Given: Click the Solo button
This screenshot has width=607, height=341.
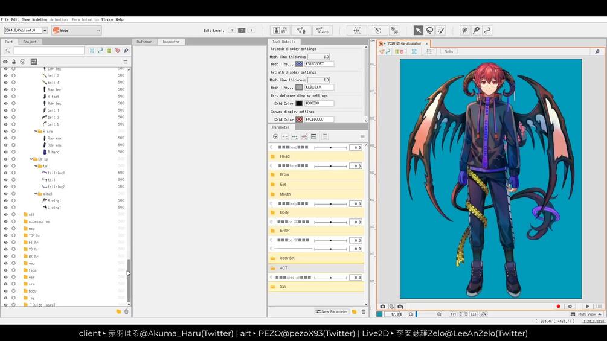Looking at the screenshot, I should click(x=449, y=51).
